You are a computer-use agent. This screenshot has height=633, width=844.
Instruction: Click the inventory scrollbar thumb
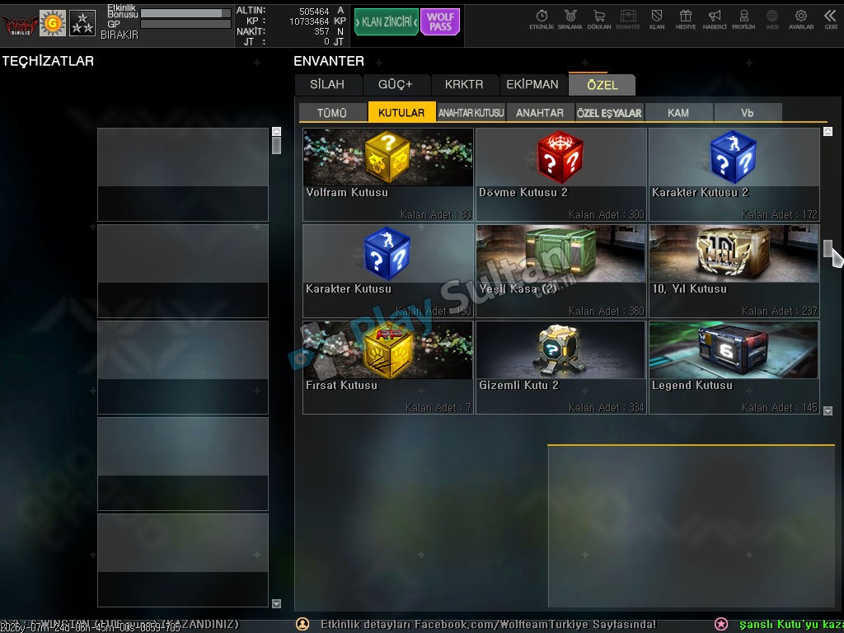(828, 249)
